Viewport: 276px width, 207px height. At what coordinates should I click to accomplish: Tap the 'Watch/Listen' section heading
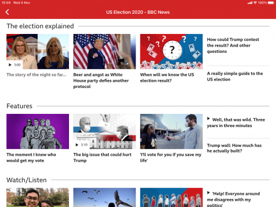[26, 180]
